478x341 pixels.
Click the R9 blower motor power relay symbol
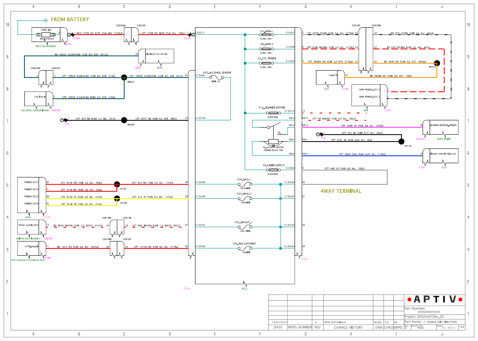pyautogui.click(x=273, y=142)
